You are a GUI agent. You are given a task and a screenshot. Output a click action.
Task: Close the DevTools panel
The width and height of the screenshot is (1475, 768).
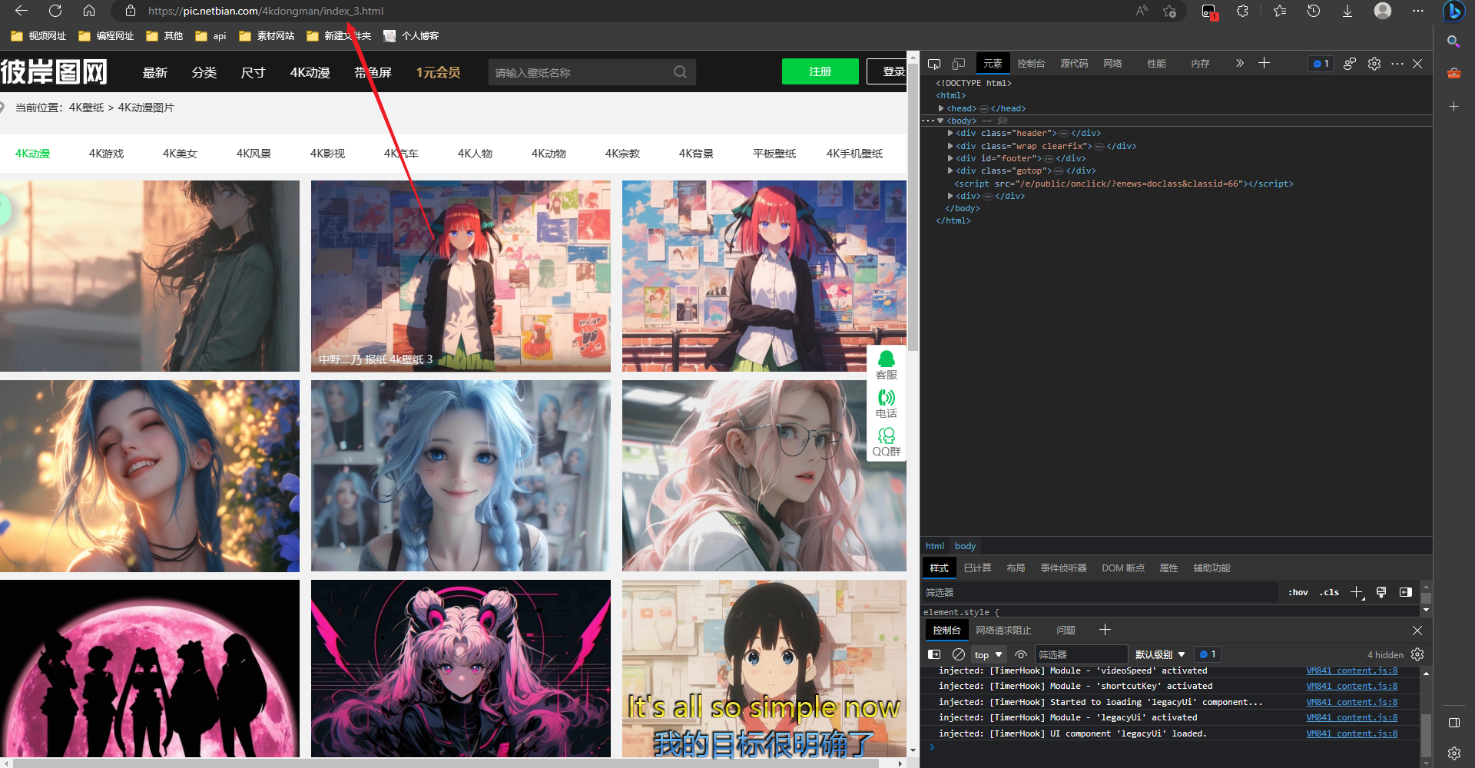(1417, 64)
